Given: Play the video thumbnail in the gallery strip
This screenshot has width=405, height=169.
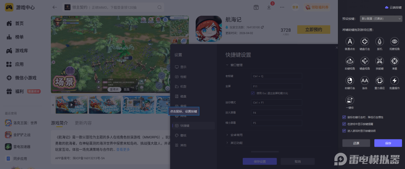Looking at the screenshot, I should pos(72,105).
